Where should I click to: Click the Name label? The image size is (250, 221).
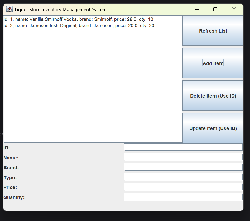coord(11,158)
